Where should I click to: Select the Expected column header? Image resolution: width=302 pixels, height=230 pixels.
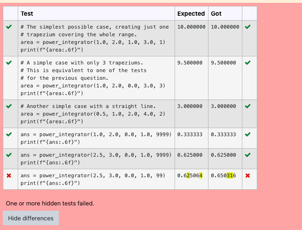(x=191, y=14)
